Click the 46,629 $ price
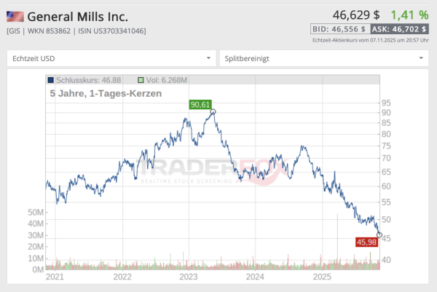 [x=355, y=14]
